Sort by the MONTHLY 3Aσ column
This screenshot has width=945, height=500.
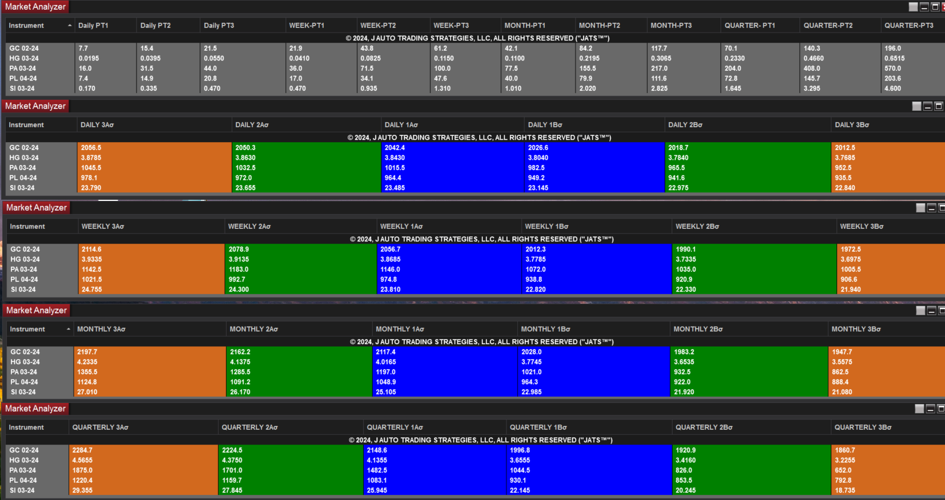[x=150, y=329]
